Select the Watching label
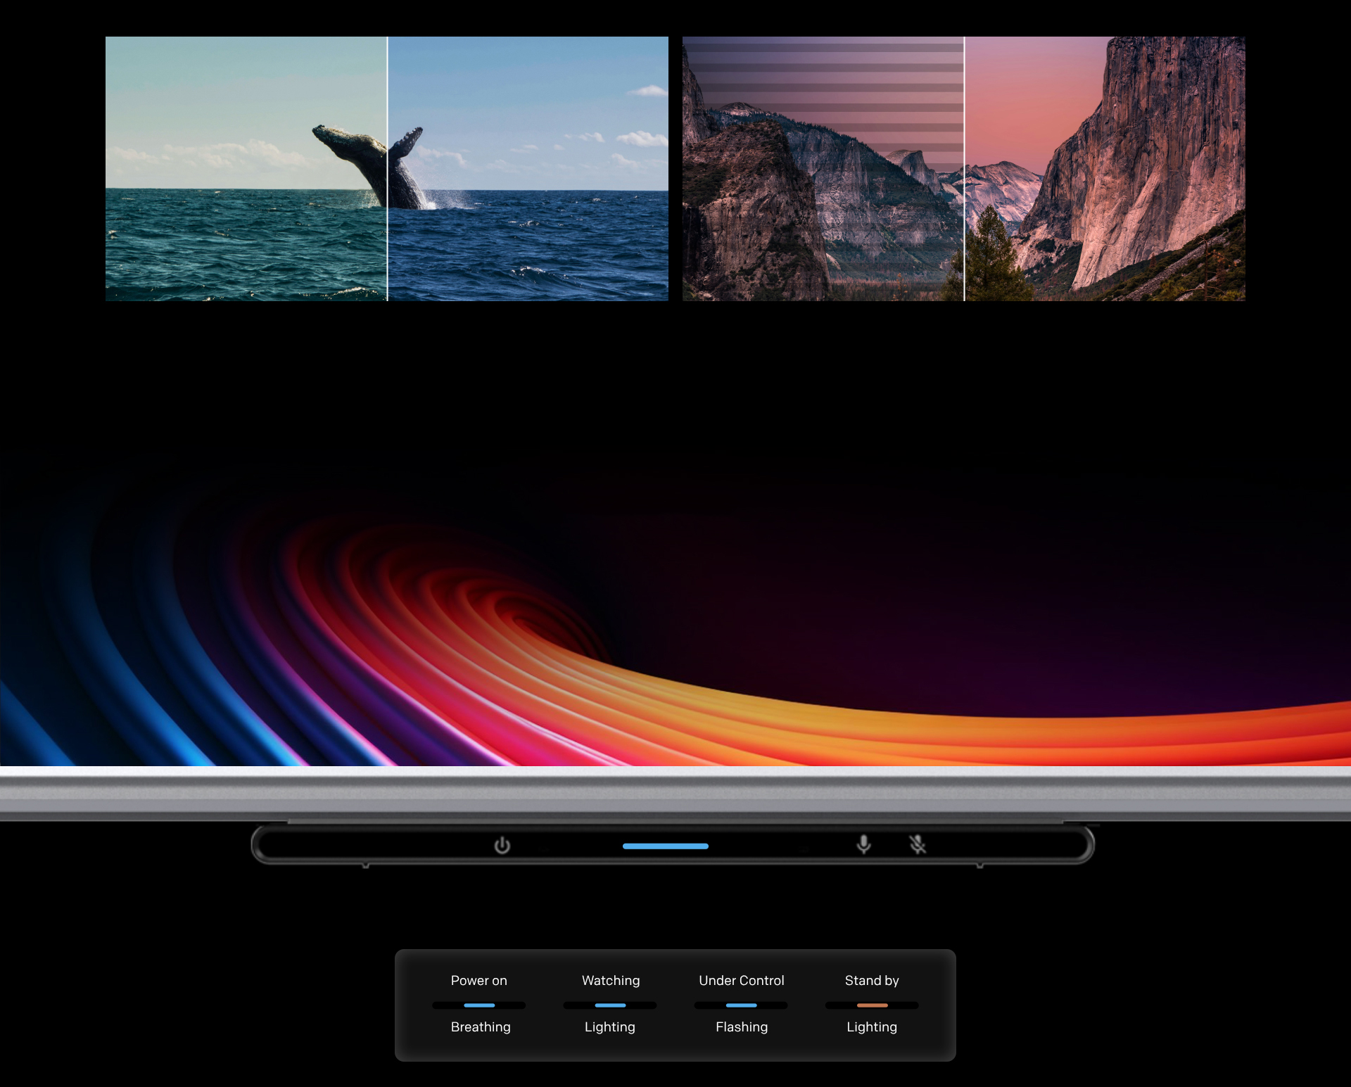 point(611,980)
